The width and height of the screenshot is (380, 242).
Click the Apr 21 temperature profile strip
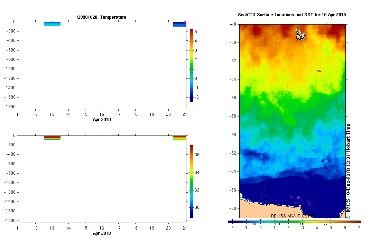coord(179,24)
